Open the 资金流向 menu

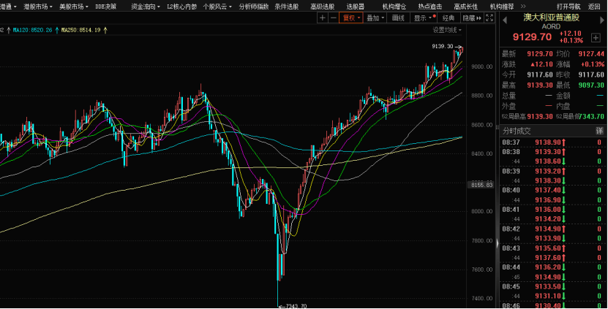pos(144,6)
